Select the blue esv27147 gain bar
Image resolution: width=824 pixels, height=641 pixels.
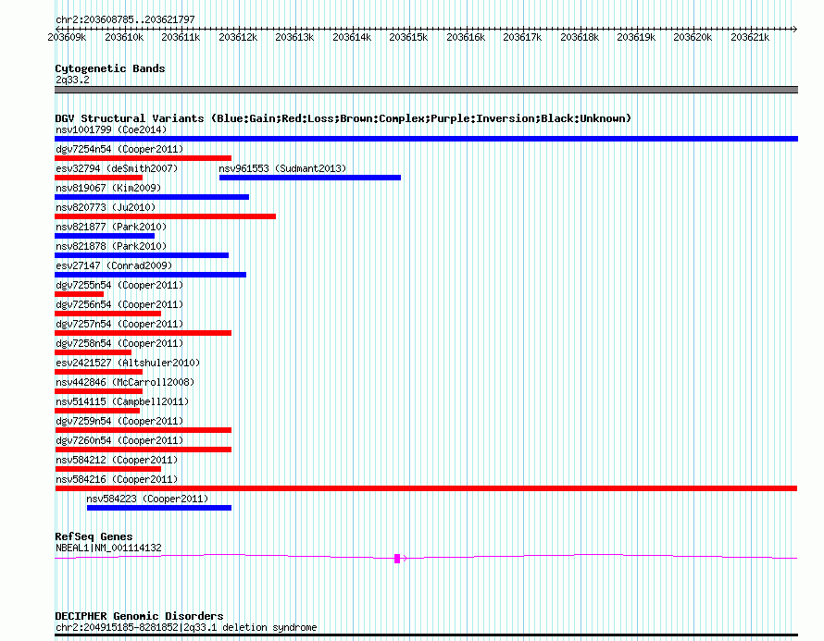tap(150, 275)
